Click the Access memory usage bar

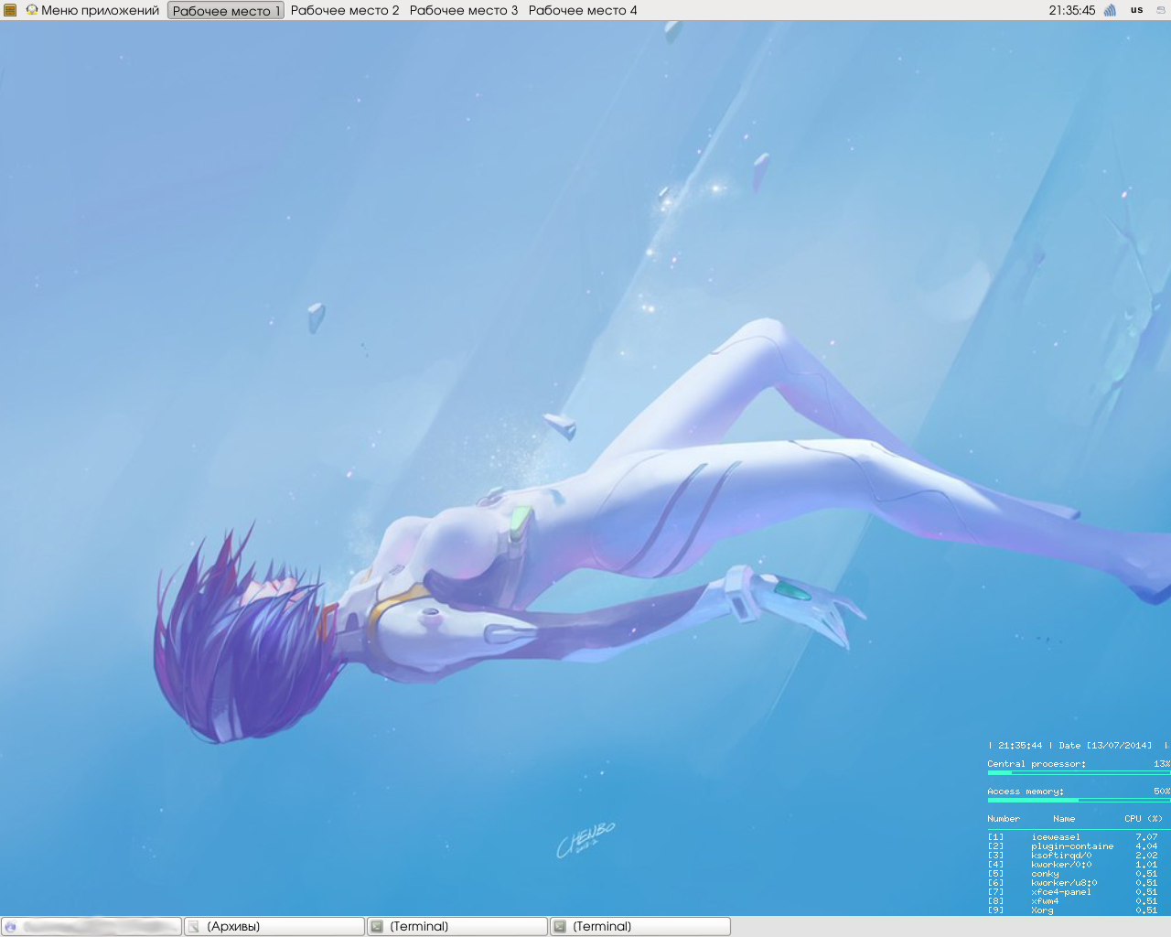pyautogui.click(x=1079, y=801)
